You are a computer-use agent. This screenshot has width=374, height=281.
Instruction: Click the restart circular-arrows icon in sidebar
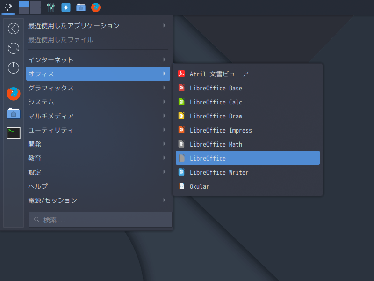coord(14,48)
